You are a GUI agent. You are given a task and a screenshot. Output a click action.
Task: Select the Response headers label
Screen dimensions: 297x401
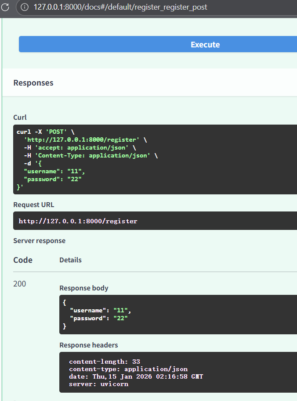point(89,345)
